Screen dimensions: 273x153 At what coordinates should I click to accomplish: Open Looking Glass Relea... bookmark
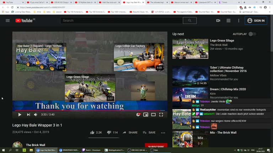click(x=21, y=12)
